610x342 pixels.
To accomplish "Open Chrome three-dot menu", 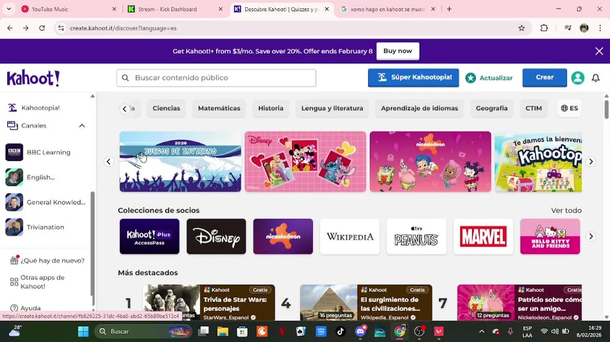I will coord(600,28).
